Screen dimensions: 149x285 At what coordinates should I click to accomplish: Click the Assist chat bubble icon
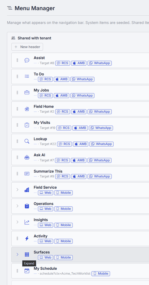(27, 60)
